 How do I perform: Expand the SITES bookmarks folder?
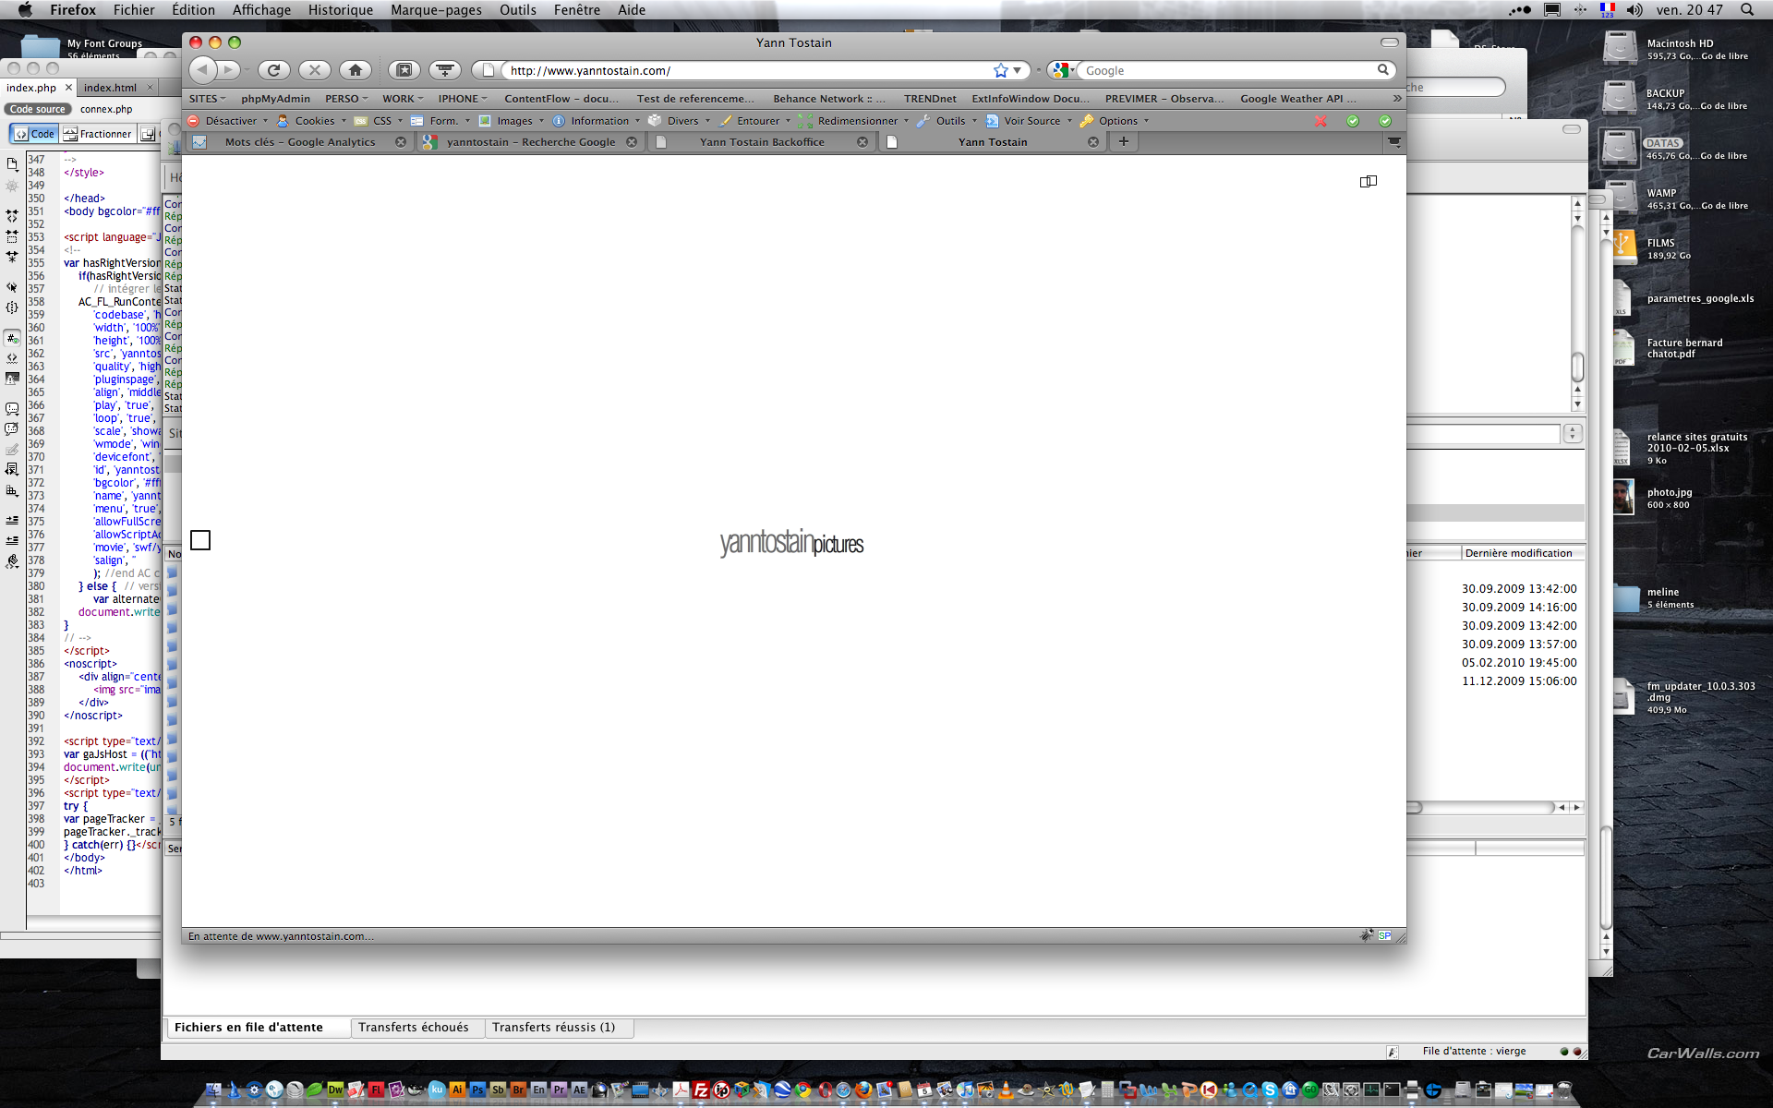[x=207, y=99]
